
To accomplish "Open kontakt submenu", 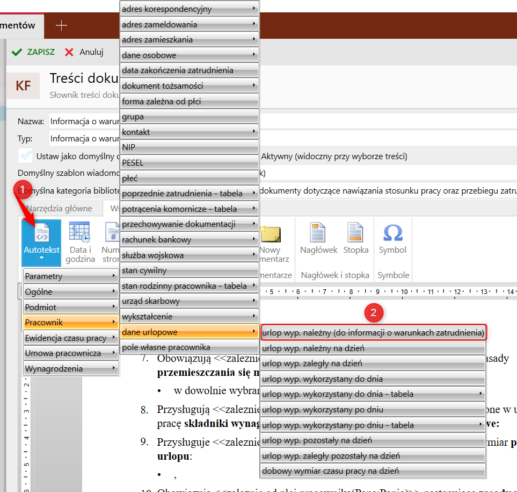I will point(190,132).
